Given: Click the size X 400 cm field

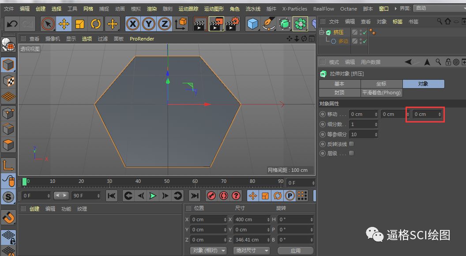Looking at the screenshot, I should coord(252,219).
